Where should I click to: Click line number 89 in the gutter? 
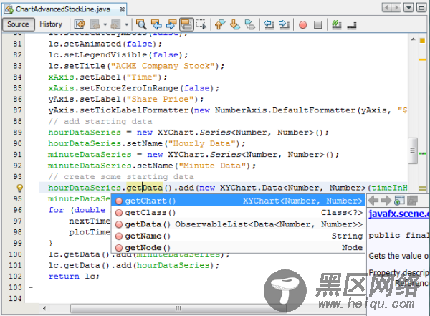17,133
